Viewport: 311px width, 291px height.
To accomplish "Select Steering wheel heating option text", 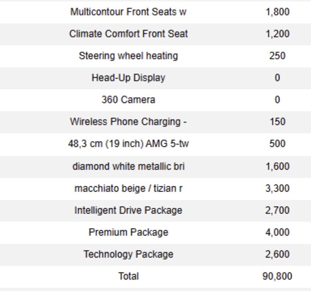I will pyautogui.click(x=128, y=56).
